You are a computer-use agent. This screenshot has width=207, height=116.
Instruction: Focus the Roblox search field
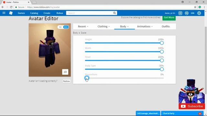tap(90, 13)
